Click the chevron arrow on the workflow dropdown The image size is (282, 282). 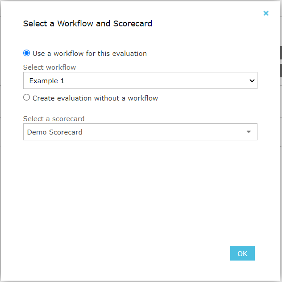tap(252, 81)
